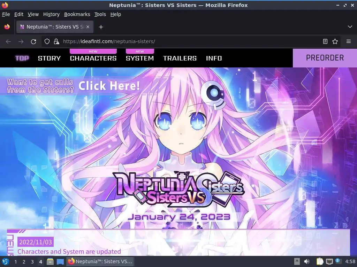The height and width of the screenshot is (267, 357).
Task: Expand the list all tabs chevron
Action: tap(350, 27)
